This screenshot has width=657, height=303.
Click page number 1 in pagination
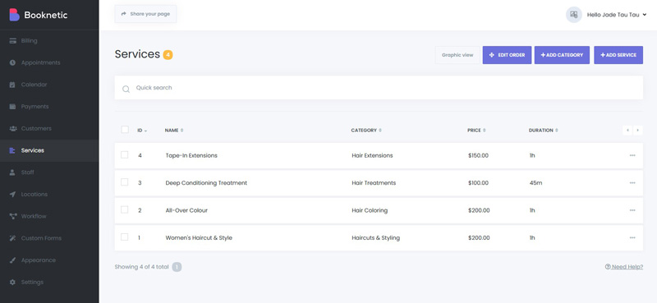click(177, 267)
